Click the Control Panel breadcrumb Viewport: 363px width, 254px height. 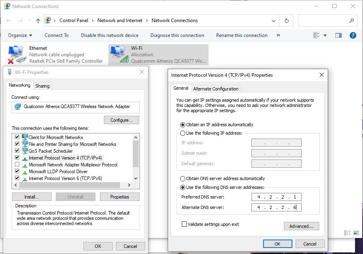coord(74,20)
